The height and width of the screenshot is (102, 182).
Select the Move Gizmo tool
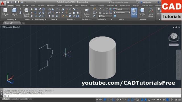coord(151,12)
